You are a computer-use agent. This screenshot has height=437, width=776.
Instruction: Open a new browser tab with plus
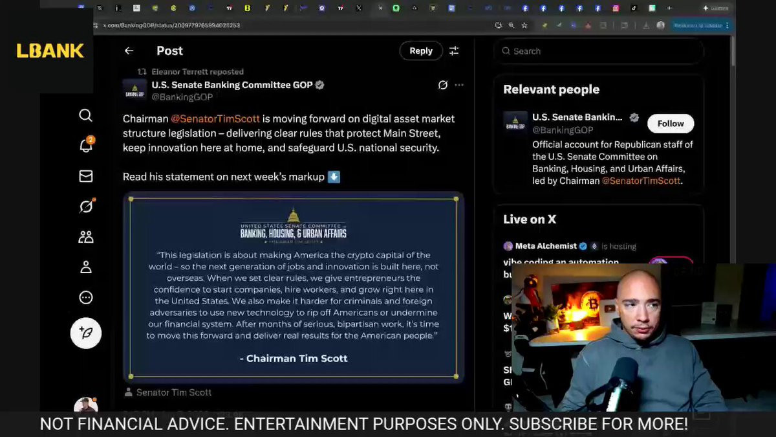click(x=669, y=8)
